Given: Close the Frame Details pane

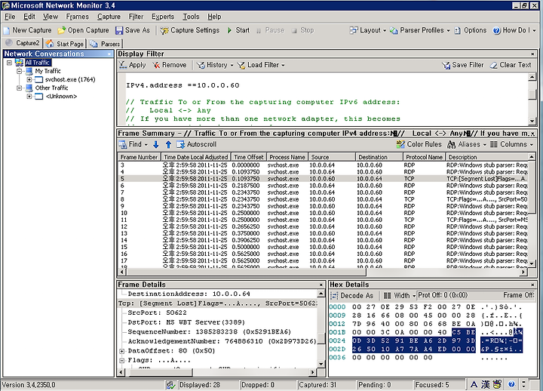Looking at the screenshot, I should pos(321,285).
